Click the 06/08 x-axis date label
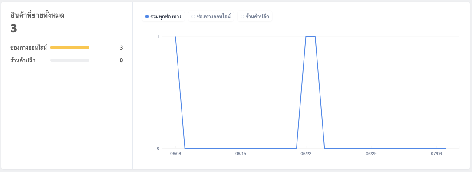The width and height of the screenshot is (472, 172). pyautogui.click(x=175, y=154)
